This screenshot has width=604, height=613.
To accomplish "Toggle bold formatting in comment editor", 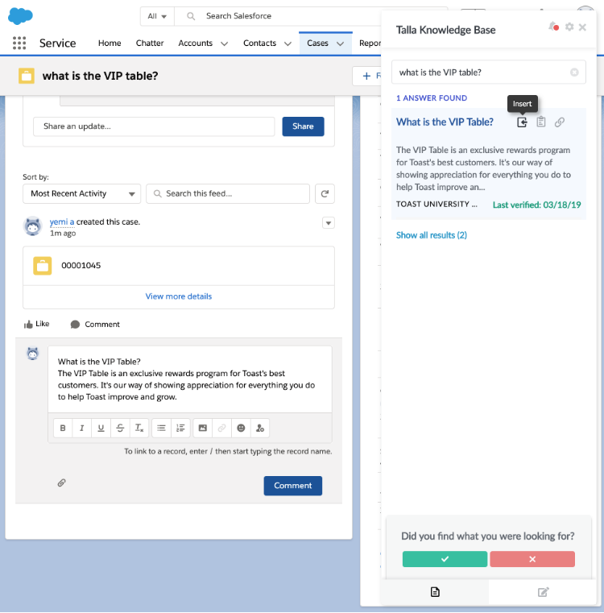I will 63,428.
